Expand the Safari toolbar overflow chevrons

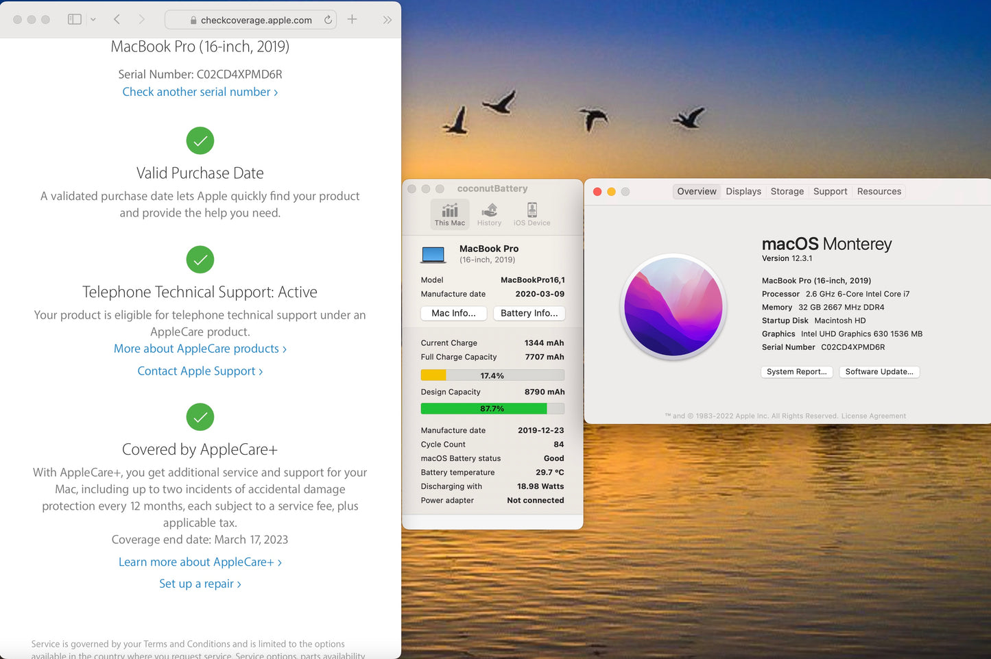pos(387,20)
